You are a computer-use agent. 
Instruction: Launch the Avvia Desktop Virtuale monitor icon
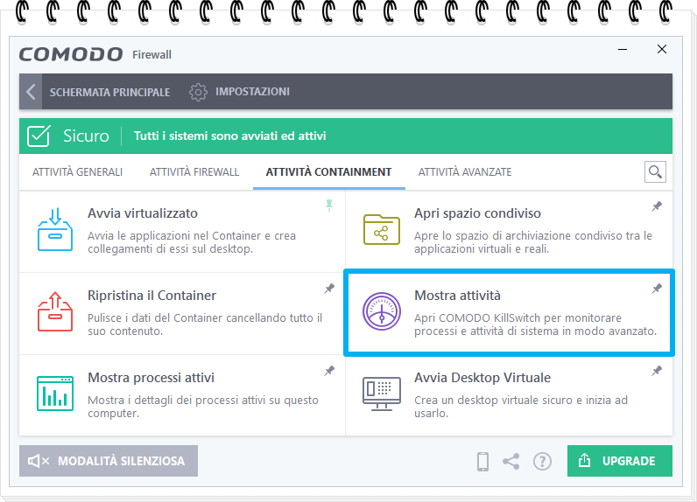pyautogui.click(x=381, y=393)
